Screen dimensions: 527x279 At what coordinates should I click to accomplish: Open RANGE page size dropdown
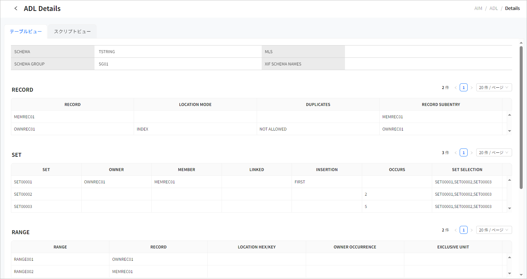494,230
